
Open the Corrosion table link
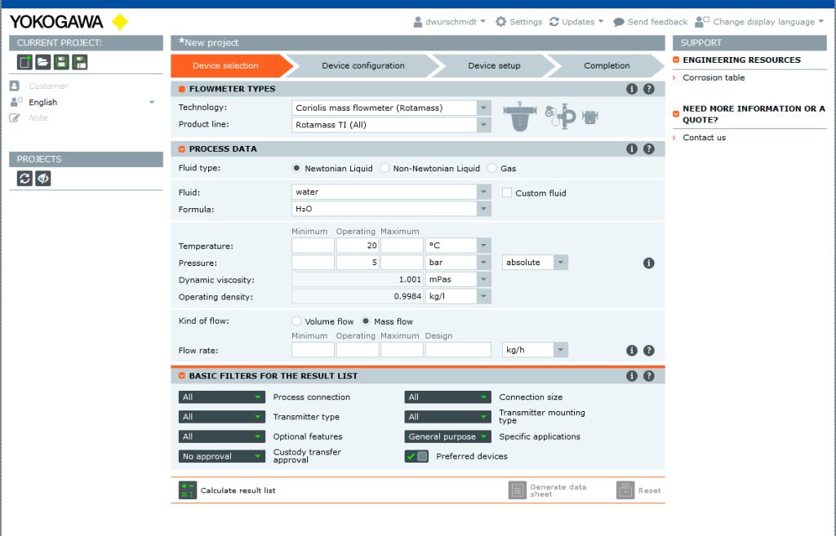click(714, 78)
